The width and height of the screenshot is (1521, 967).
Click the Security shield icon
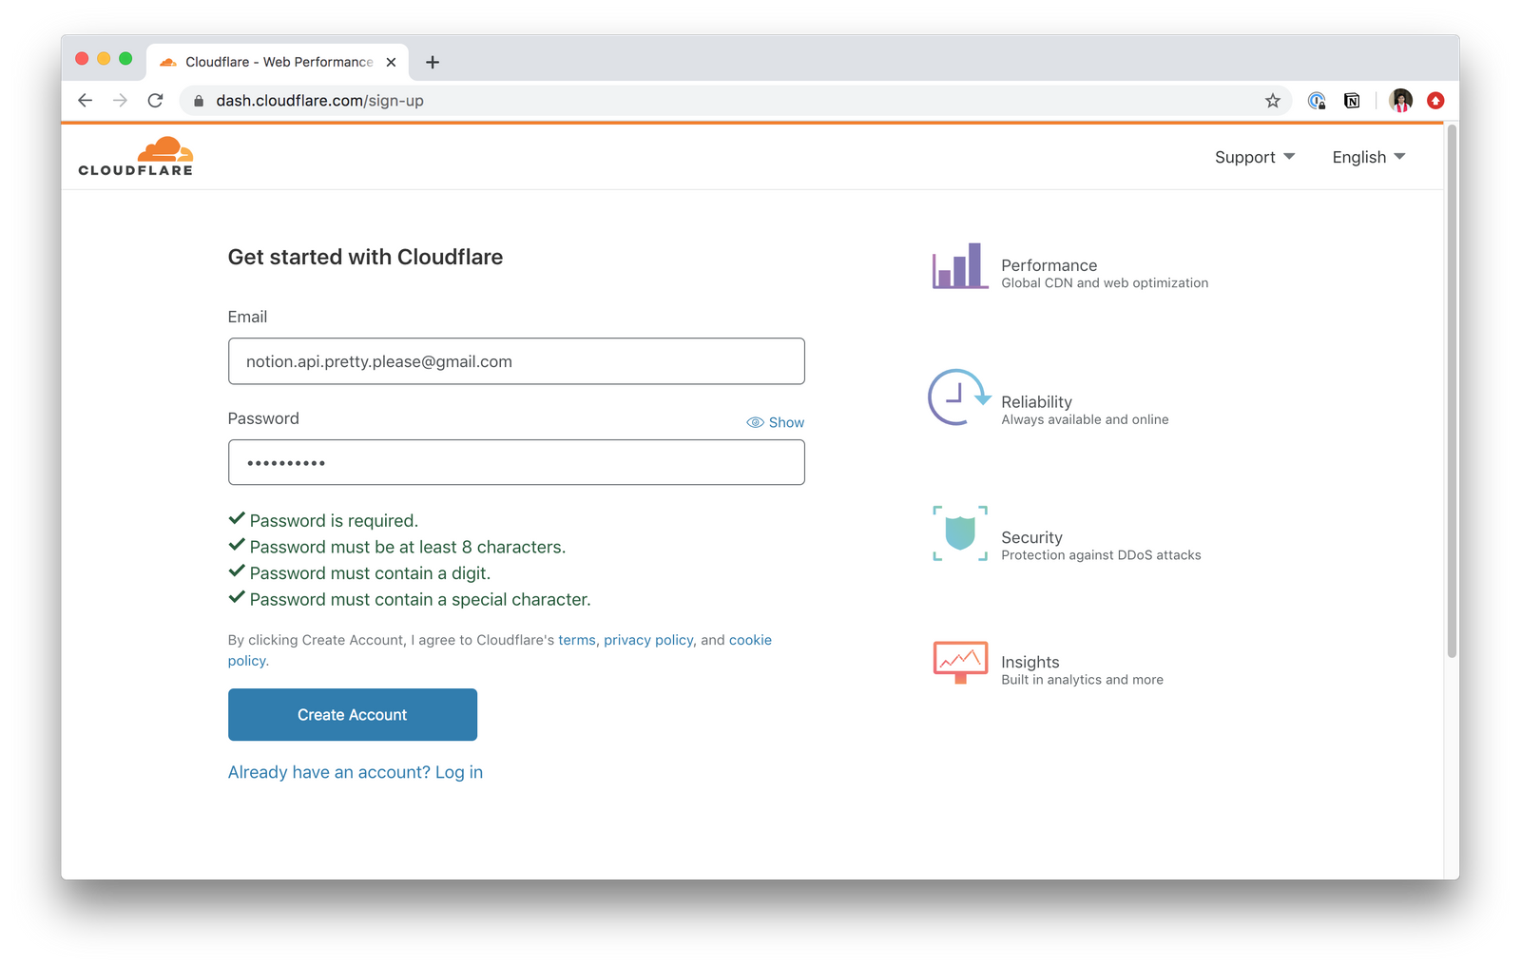[960, 533]
